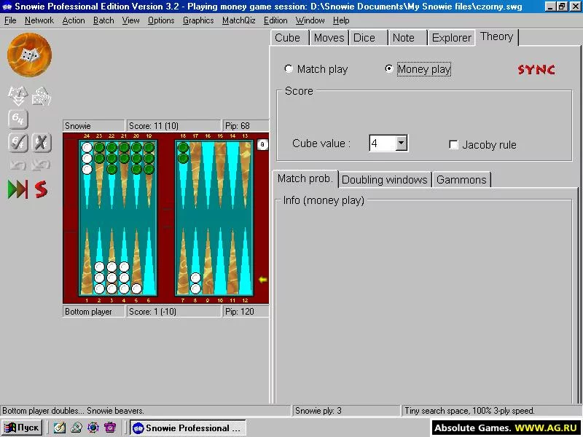Click the 64 doubling cube button
Viewport: 583px width, 437px height.
[17, 119]
